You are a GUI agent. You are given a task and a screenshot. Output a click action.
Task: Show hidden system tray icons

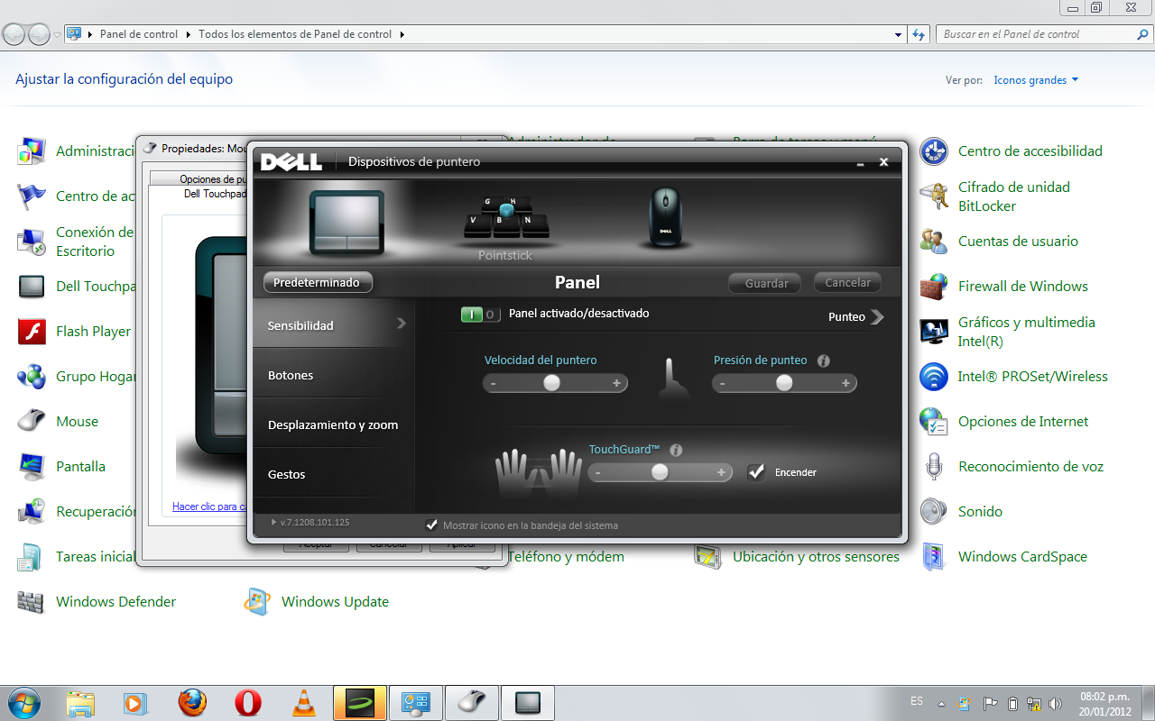[941, 704]
